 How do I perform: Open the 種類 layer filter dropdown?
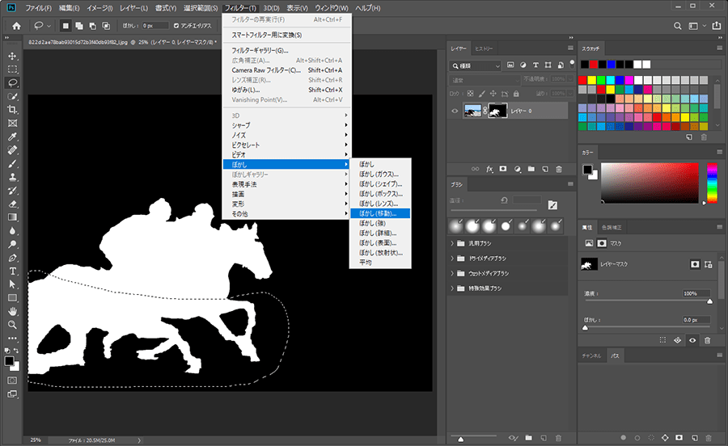tap(476, 65)
